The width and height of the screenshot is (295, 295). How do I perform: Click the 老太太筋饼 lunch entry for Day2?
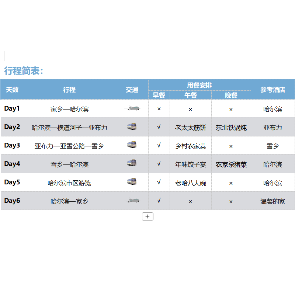point(190,127)
